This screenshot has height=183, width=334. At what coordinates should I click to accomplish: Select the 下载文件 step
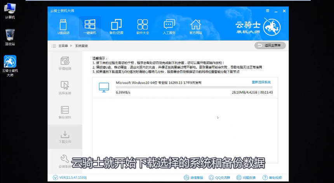coord(65,137)
